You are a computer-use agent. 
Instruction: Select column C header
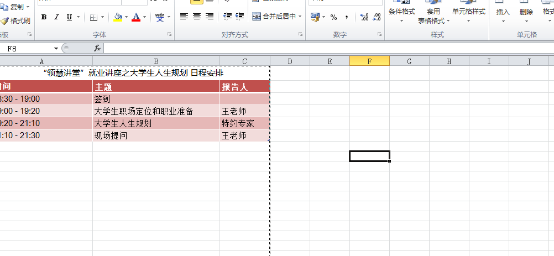pos(244,61)
